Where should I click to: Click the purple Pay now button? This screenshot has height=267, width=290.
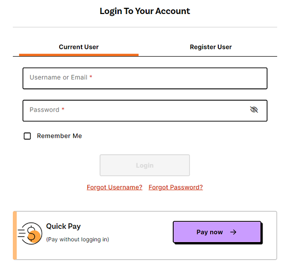pos(217,232)
